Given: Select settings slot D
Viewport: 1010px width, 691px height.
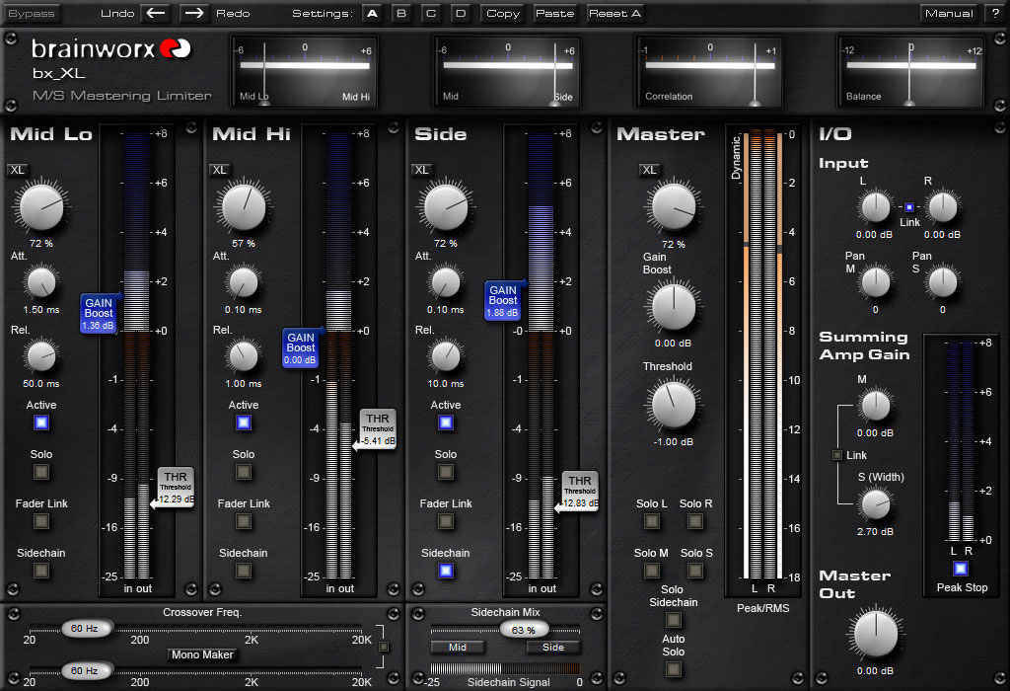Looking at the screenshot, I should coord(461,13).
